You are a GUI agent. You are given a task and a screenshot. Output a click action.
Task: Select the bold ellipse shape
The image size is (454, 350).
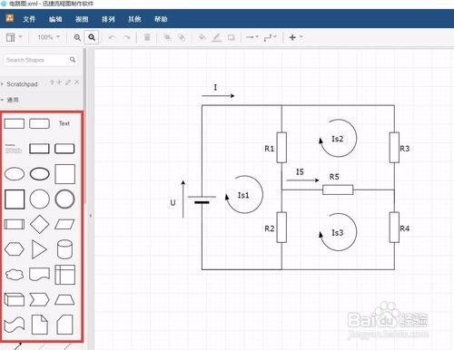point(40,174)
